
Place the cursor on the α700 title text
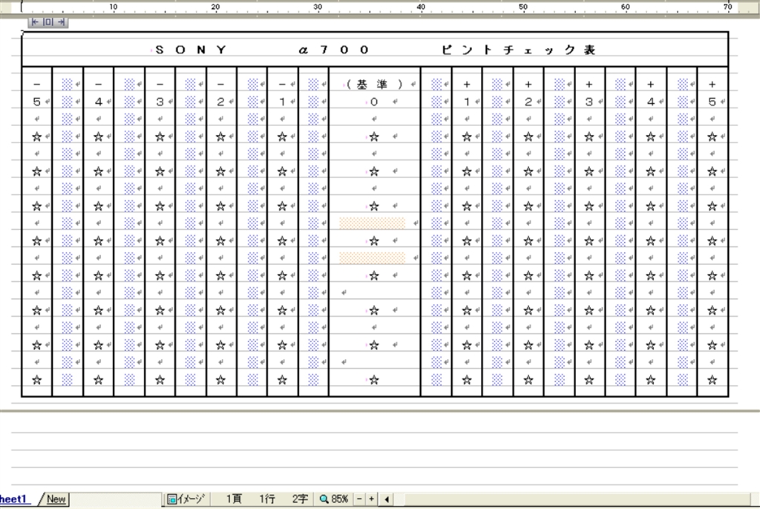coord(334,50)
